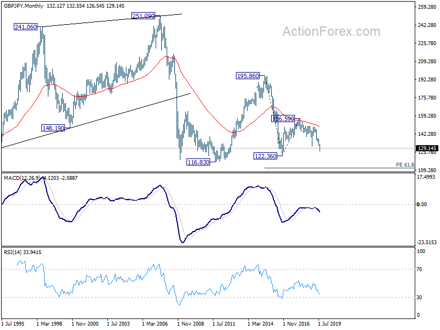Viewport: 440px width, 330px height.
Task: Click the MACD(12,26,9) indicator label
Action: pos(22,178)
